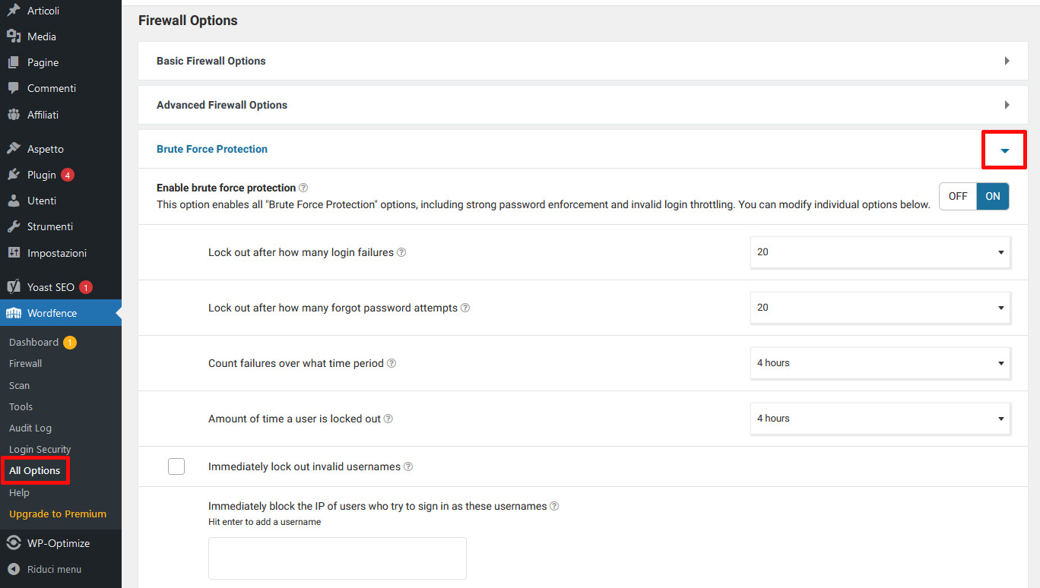Click the Riduci menu collapse arrow icon

pos(14,569)
